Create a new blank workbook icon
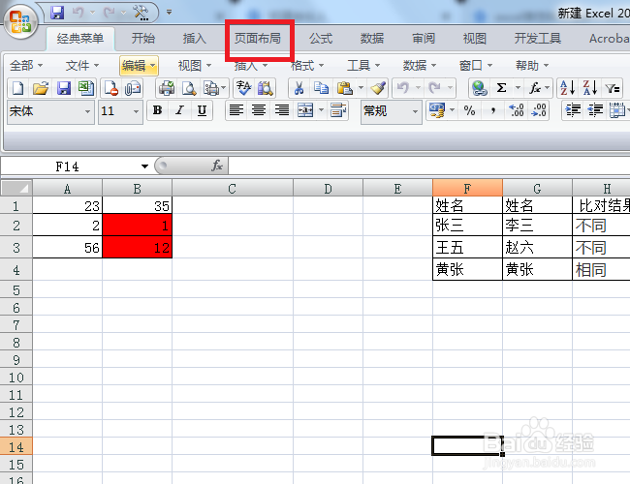 (17, 88)
